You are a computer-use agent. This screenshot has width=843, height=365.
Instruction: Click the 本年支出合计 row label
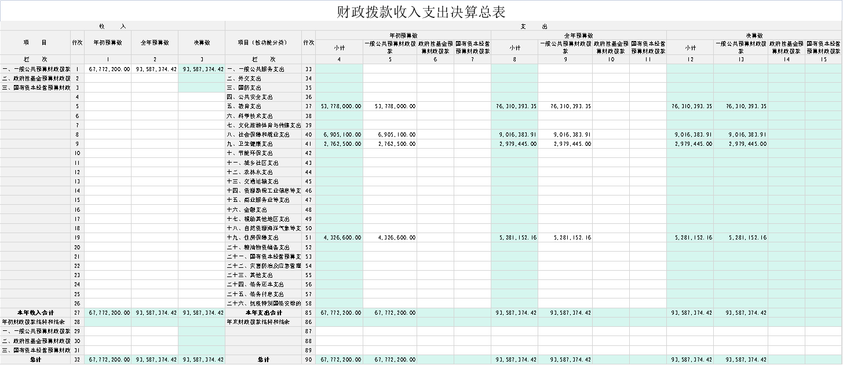[x=263, y=312]
